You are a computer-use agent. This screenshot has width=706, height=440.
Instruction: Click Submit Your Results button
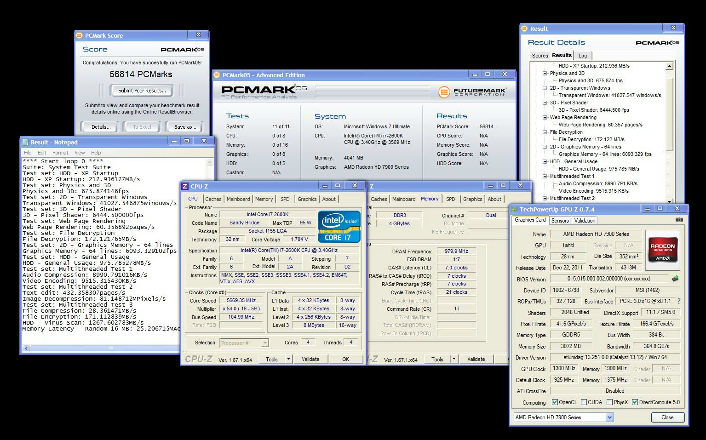tap(142, 91)
